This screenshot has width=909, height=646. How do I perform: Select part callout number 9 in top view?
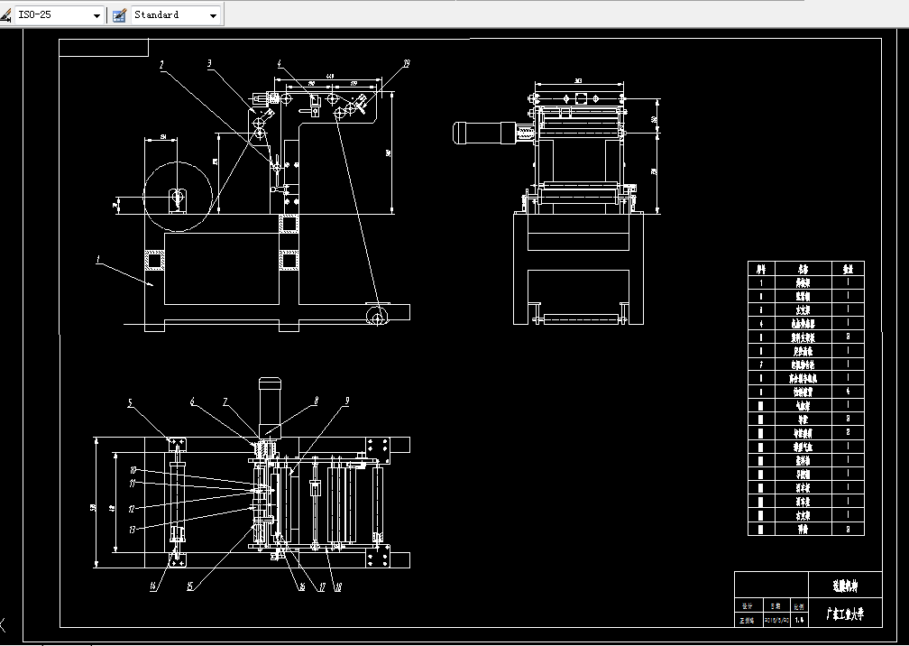(346, 400)
